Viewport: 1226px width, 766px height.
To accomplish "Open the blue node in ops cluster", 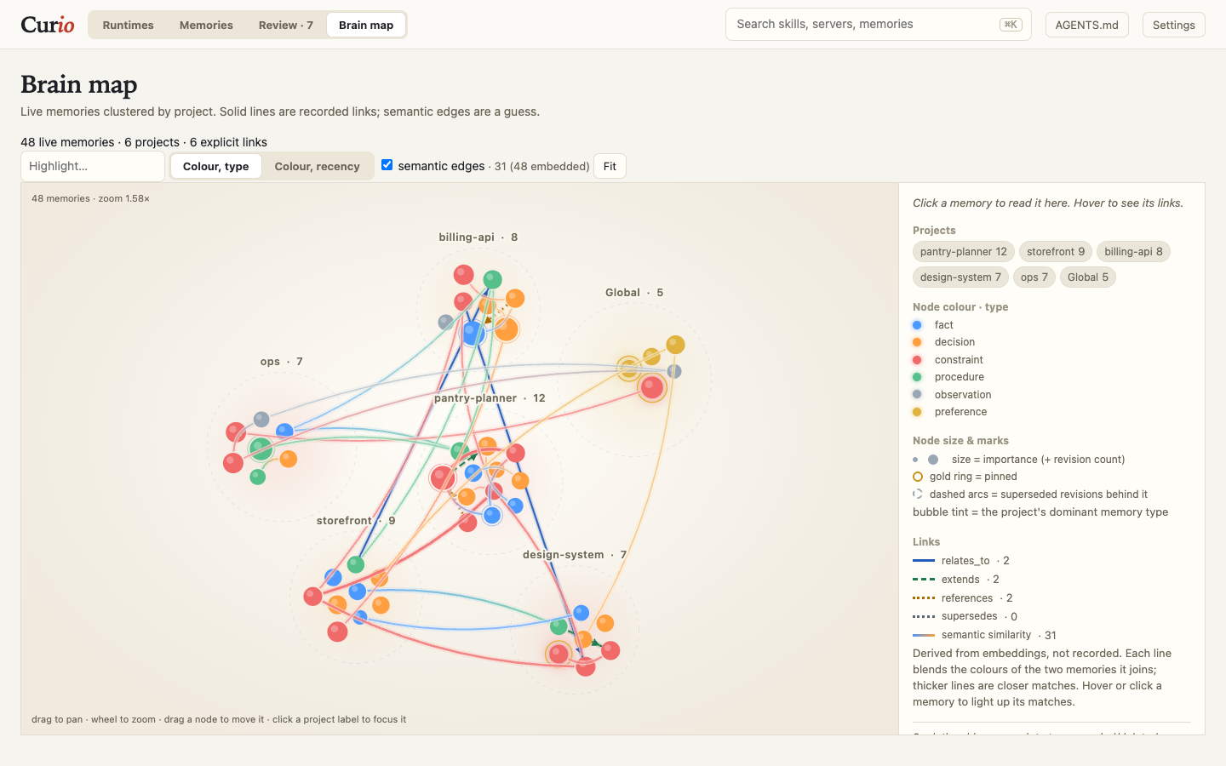I will (284, 432).
